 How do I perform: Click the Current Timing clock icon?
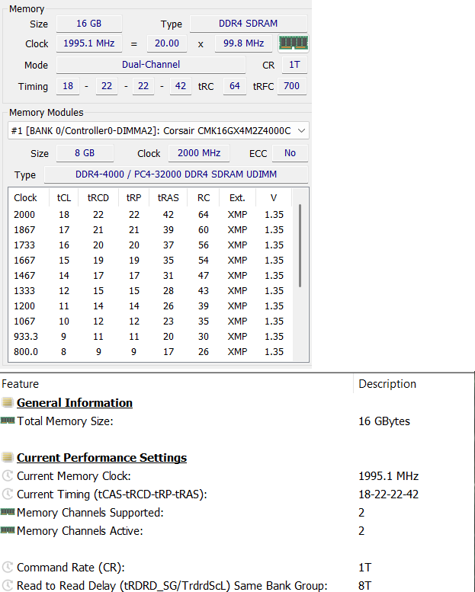[x=8, y=494]
